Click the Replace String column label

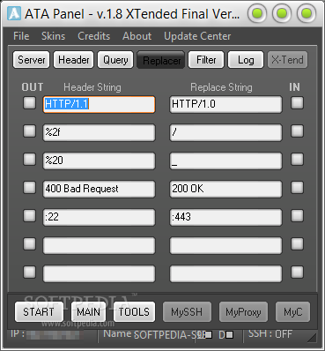221,87
